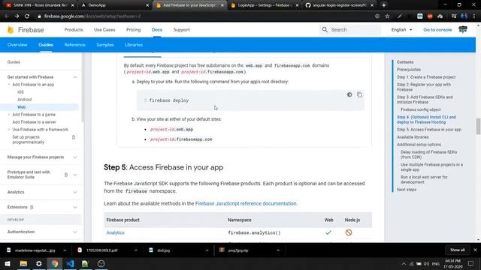Copy the firebase deploy command
Screen dimensions: 481x270
tap(359, 94)
